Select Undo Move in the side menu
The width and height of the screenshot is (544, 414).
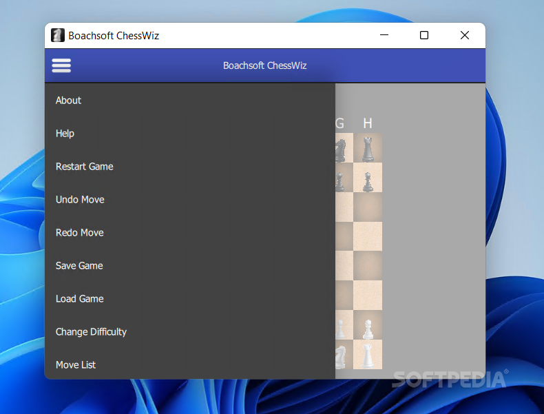[190, 200]
